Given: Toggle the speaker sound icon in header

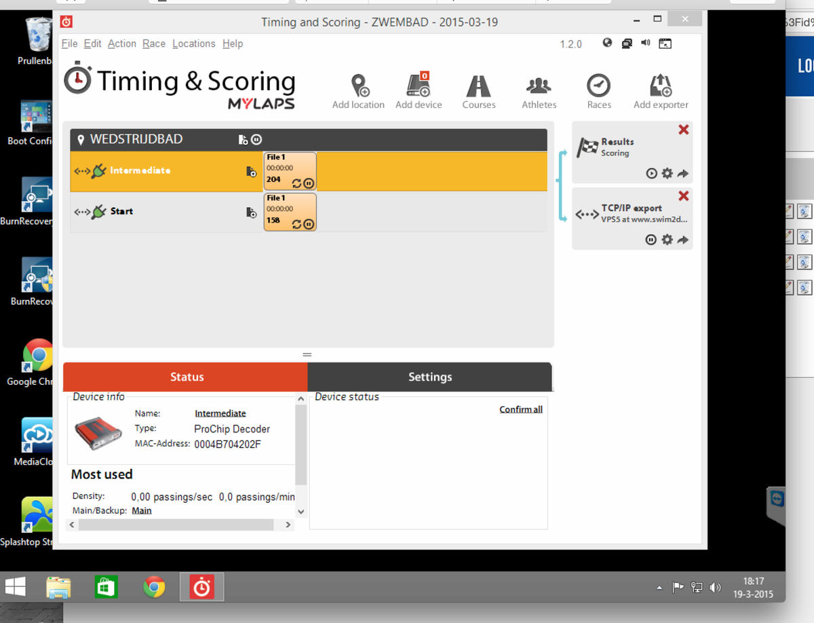Looking at the screenshot, I should click(645, 43).
